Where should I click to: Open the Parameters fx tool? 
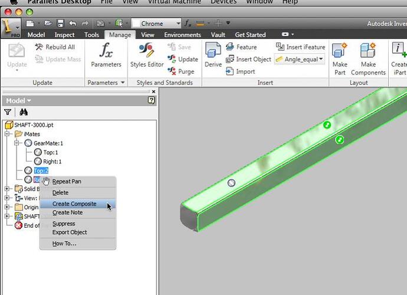106,55
